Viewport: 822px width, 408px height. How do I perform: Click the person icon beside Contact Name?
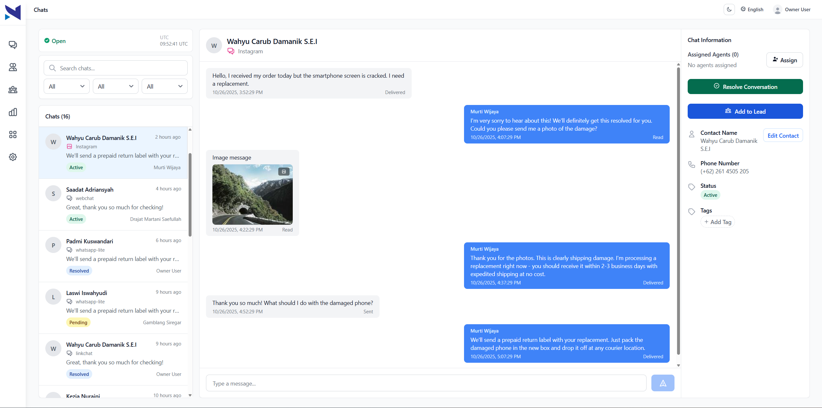click(692, 134)
